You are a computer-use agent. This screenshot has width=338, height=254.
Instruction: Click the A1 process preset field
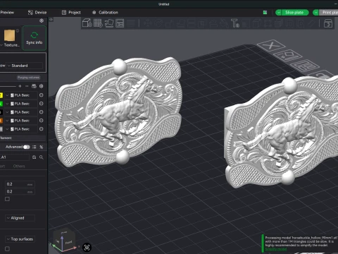coord(15,157)
